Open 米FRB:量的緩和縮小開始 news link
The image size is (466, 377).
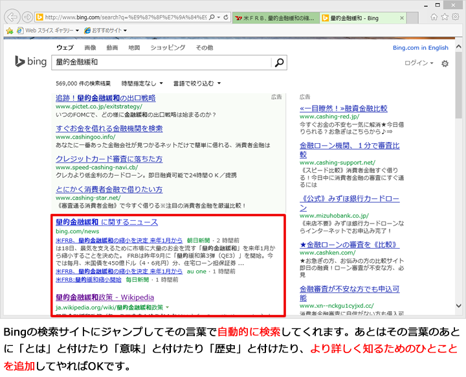coord(89,280)
